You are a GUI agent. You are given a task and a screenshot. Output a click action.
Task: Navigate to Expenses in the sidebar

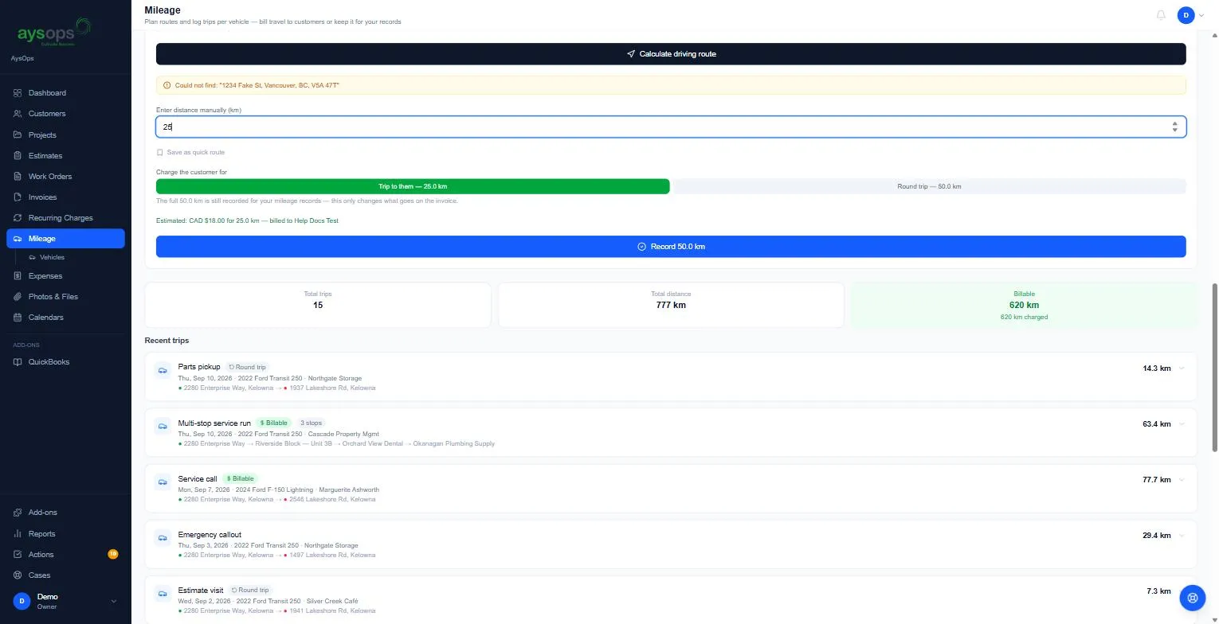(x=65, y=276)
